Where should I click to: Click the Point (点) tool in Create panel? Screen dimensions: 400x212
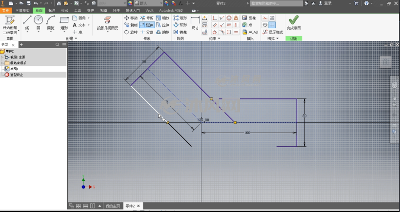(x=78, y=32)
